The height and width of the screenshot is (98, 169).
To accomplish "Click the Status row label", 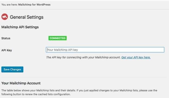I will (6, 38).
